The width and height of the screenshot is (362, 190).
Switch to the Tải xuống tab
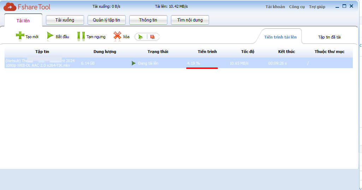65,20
